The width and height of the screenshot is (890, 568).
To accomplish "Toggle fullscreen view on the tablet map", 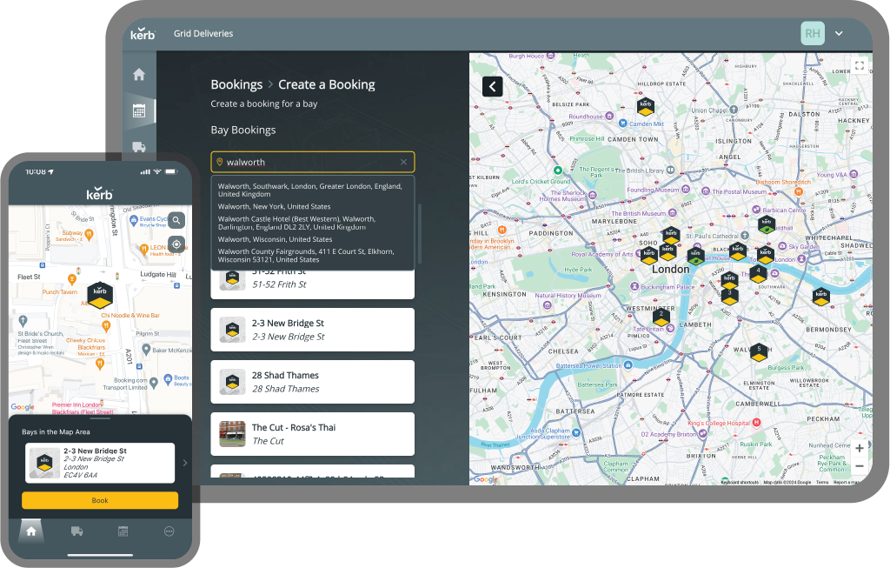I will 859,65.
